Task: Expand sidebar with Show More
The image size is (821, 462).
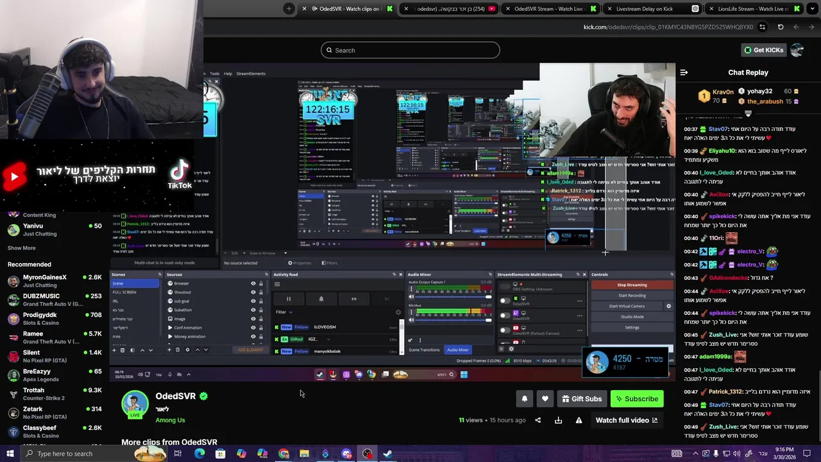Action: click(22, 248)
